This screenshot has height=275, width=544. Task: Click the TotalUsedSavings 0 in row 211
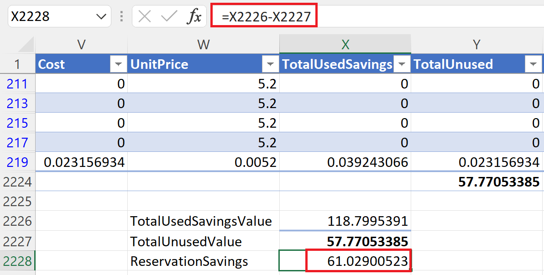coord(345,83)
